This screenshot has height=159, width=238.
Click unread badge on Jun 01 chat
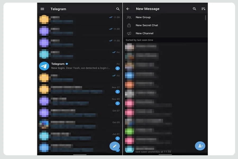coord(117,138)
